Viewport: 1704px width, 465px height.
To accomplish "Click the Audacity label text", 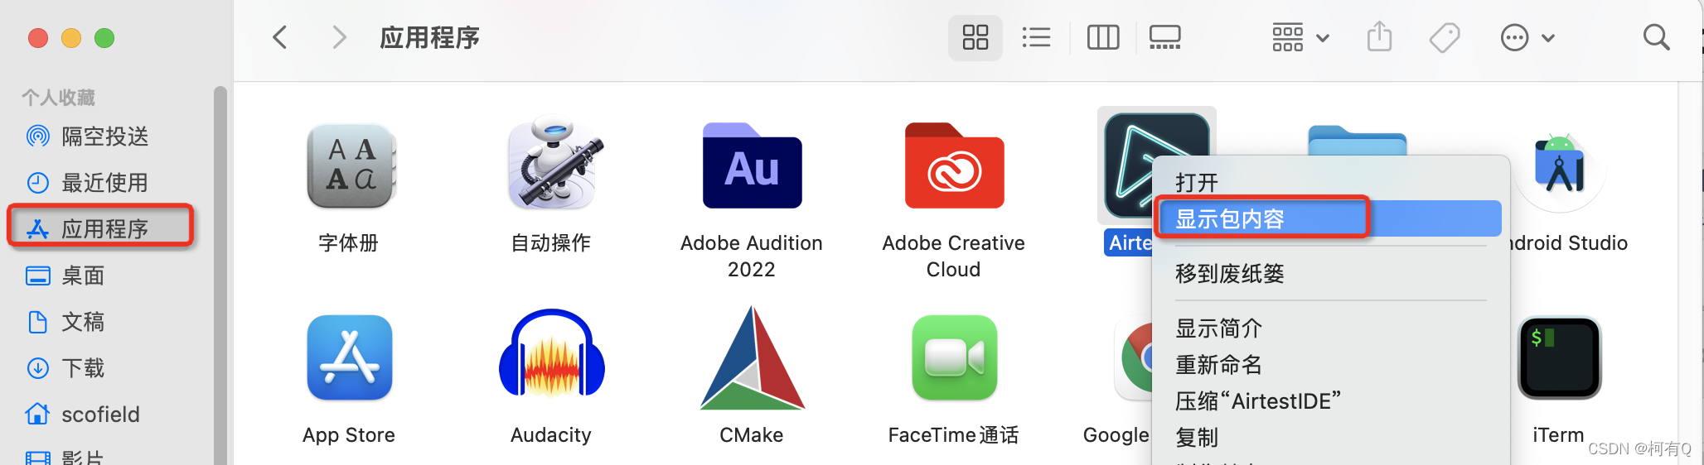I will 551,434.
